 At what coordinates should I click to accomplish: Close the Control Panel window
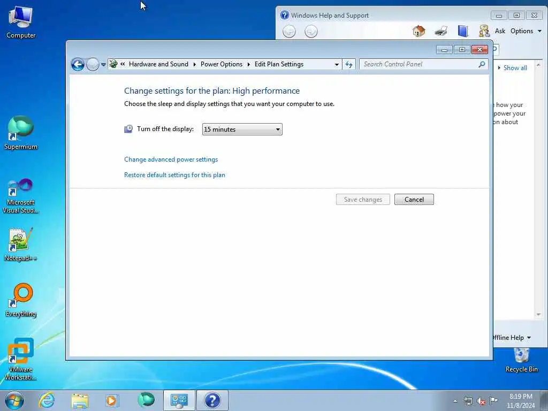(x=479, y=50)
